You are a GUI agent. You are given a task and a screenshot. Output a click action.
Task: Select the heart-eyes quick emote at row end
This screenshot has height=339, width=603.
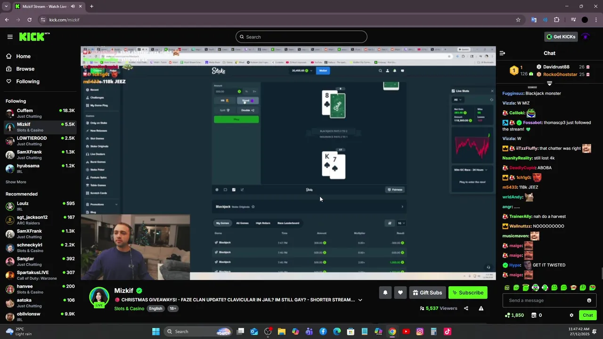pos(592,287)
